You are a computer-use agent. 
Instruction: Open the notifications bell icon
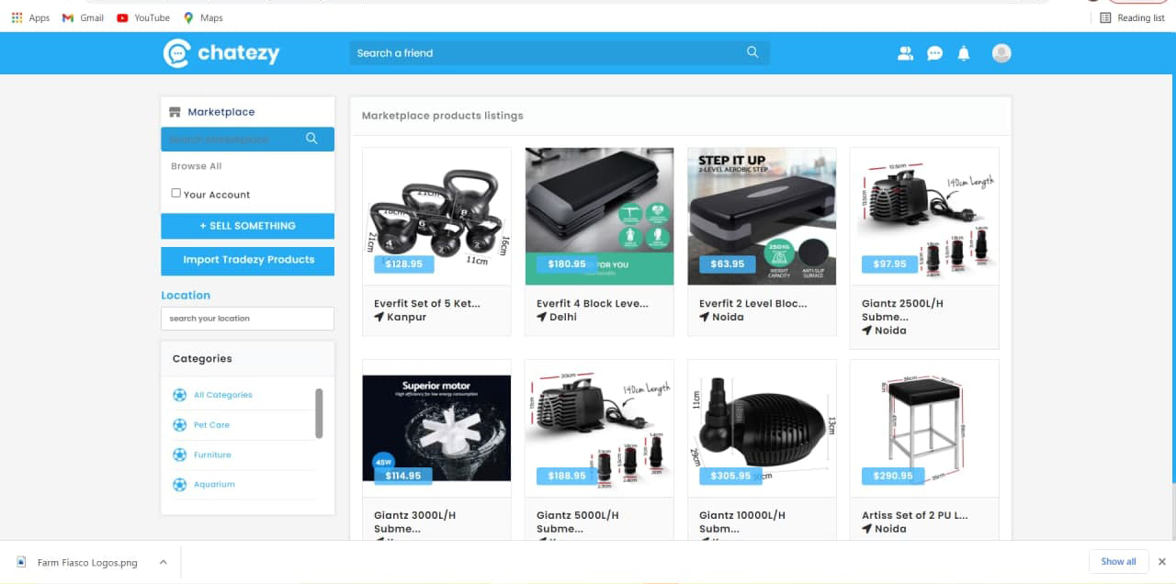tap(964, 53)
